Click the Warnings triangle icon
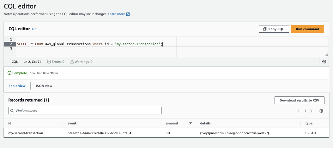Screen dimensions: 333x148 (x=72, y=62)
